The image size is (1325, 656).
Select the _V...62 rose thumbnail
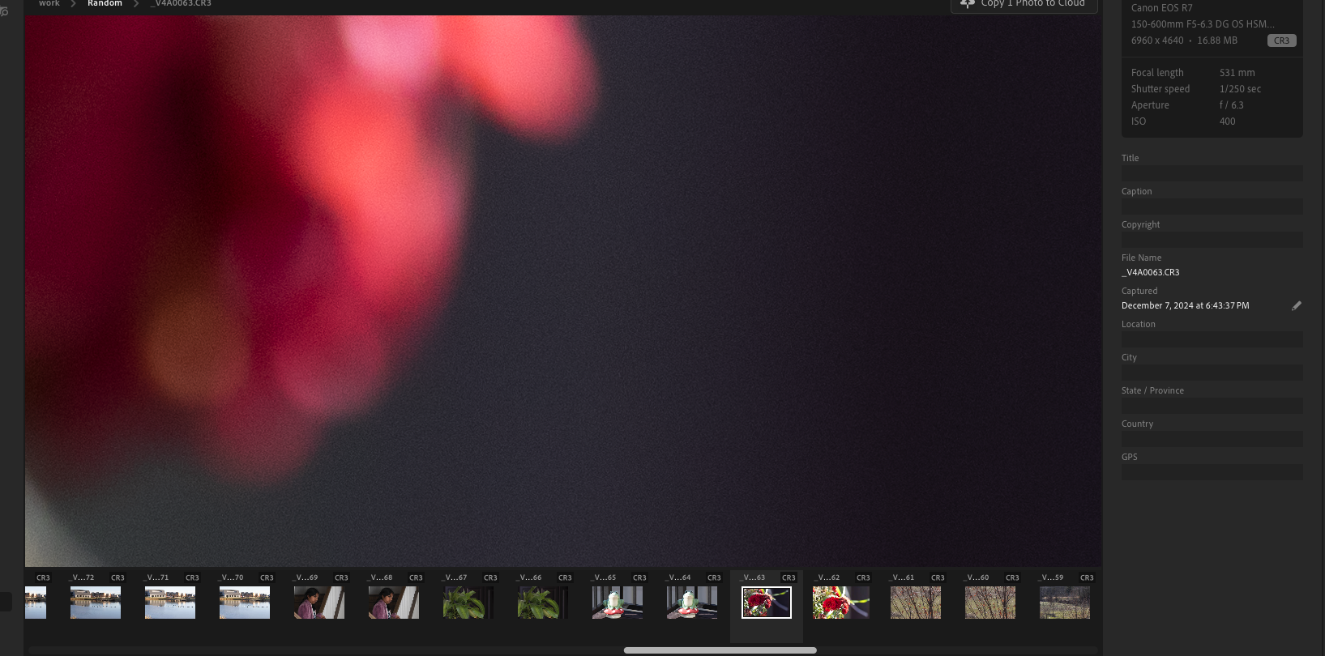point(840,603)
